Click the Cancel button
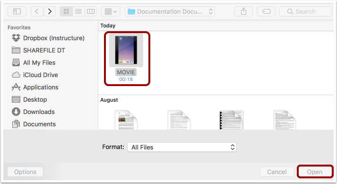Screen dimensions: 337x184 tap(277, 172)
